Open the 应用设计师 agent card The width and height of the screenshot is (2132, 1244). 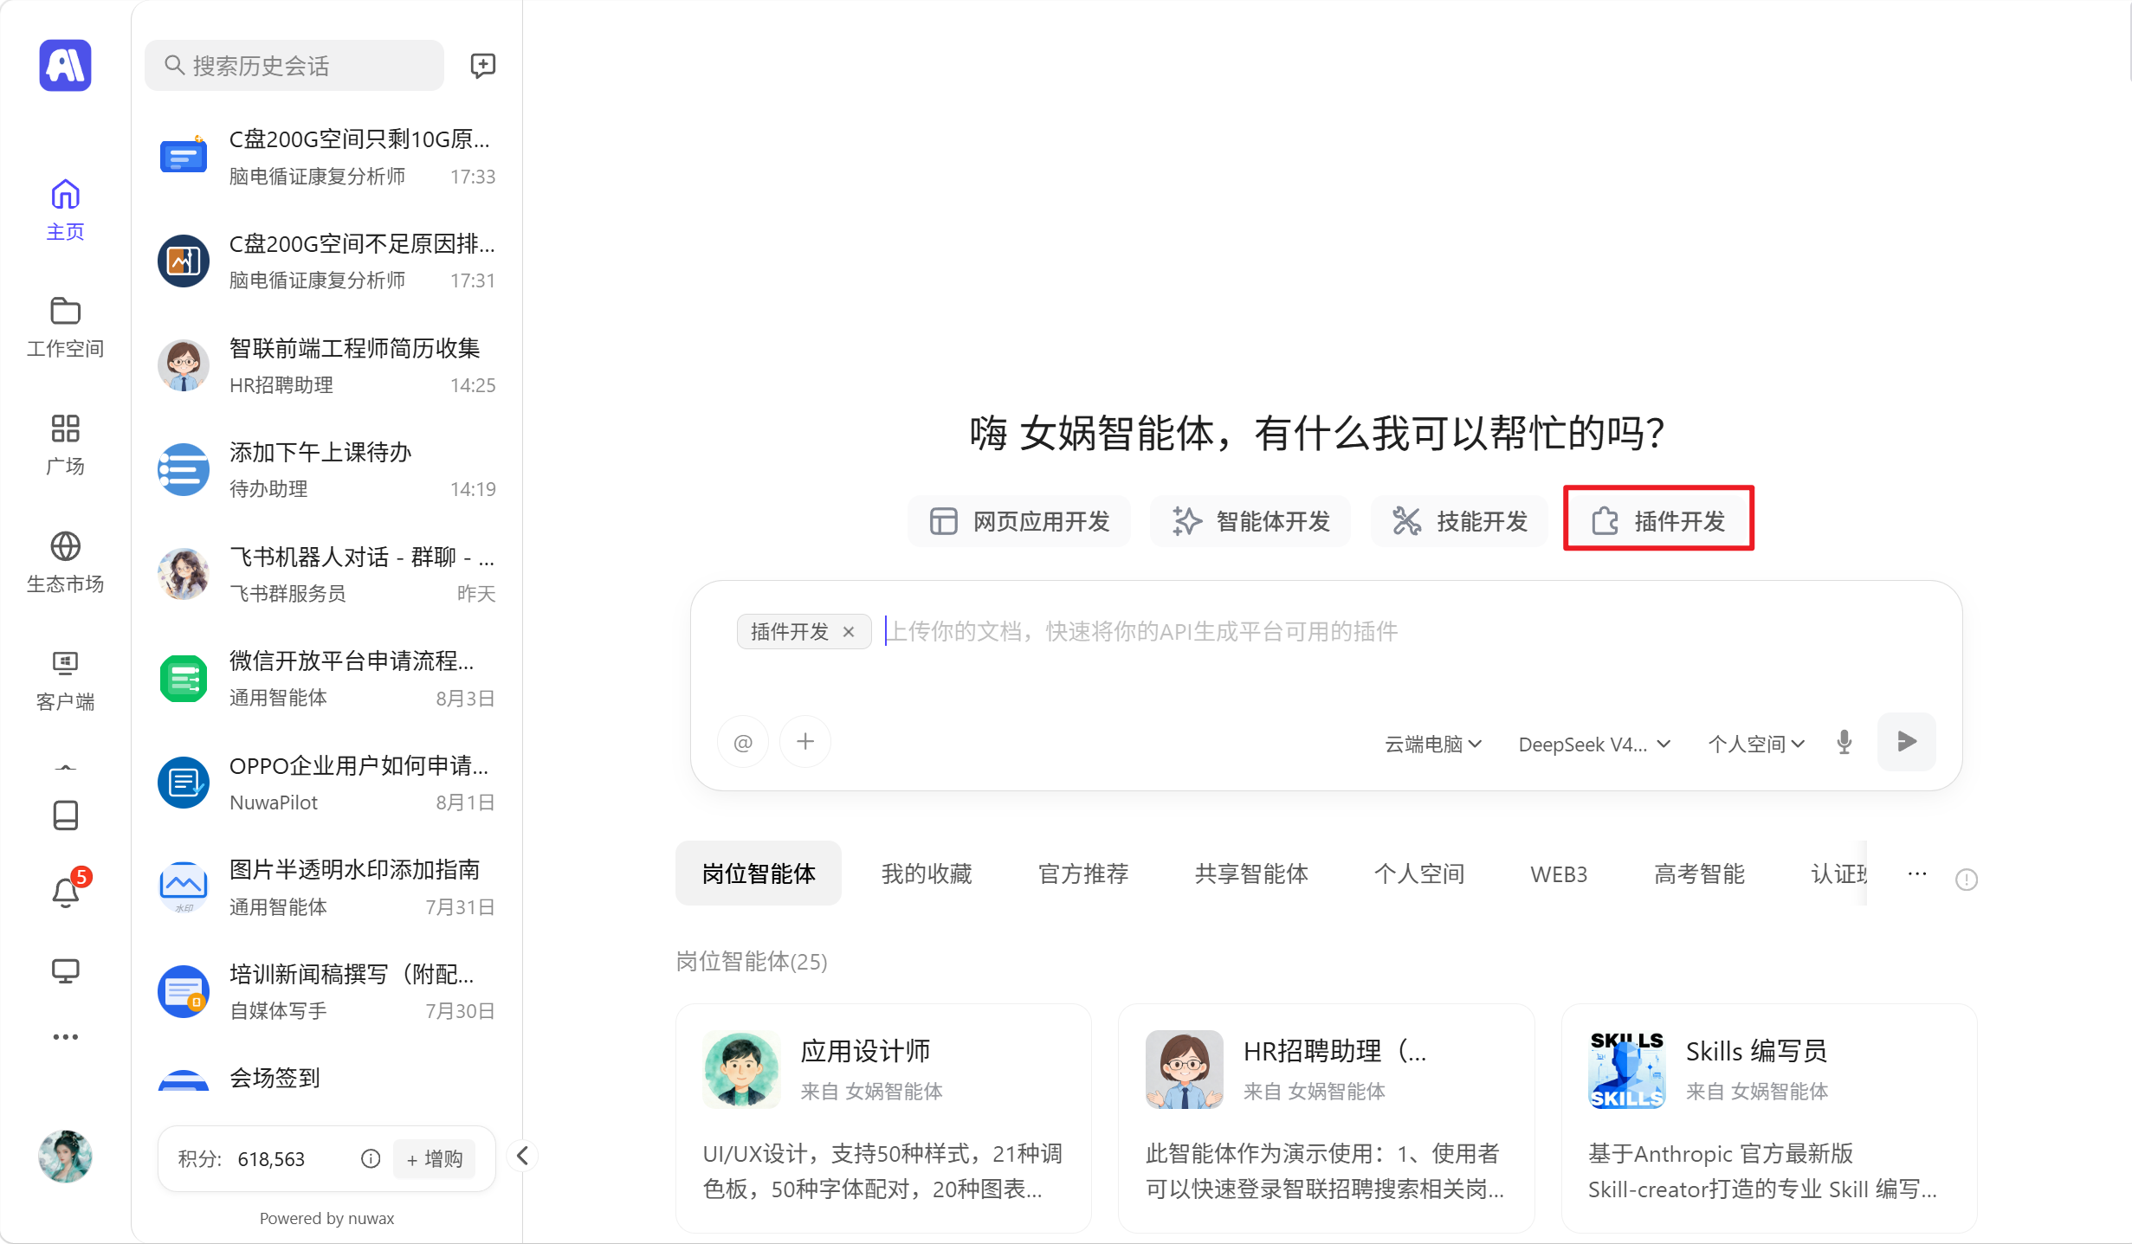(883, 1118)
